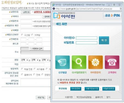Click the 우편번호 검색 button

click(x=36, y=49)
